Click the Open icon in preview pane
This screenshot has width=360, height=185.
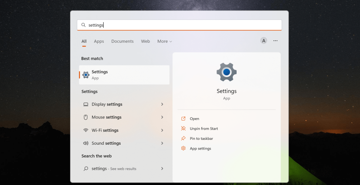tap(183, 118)
